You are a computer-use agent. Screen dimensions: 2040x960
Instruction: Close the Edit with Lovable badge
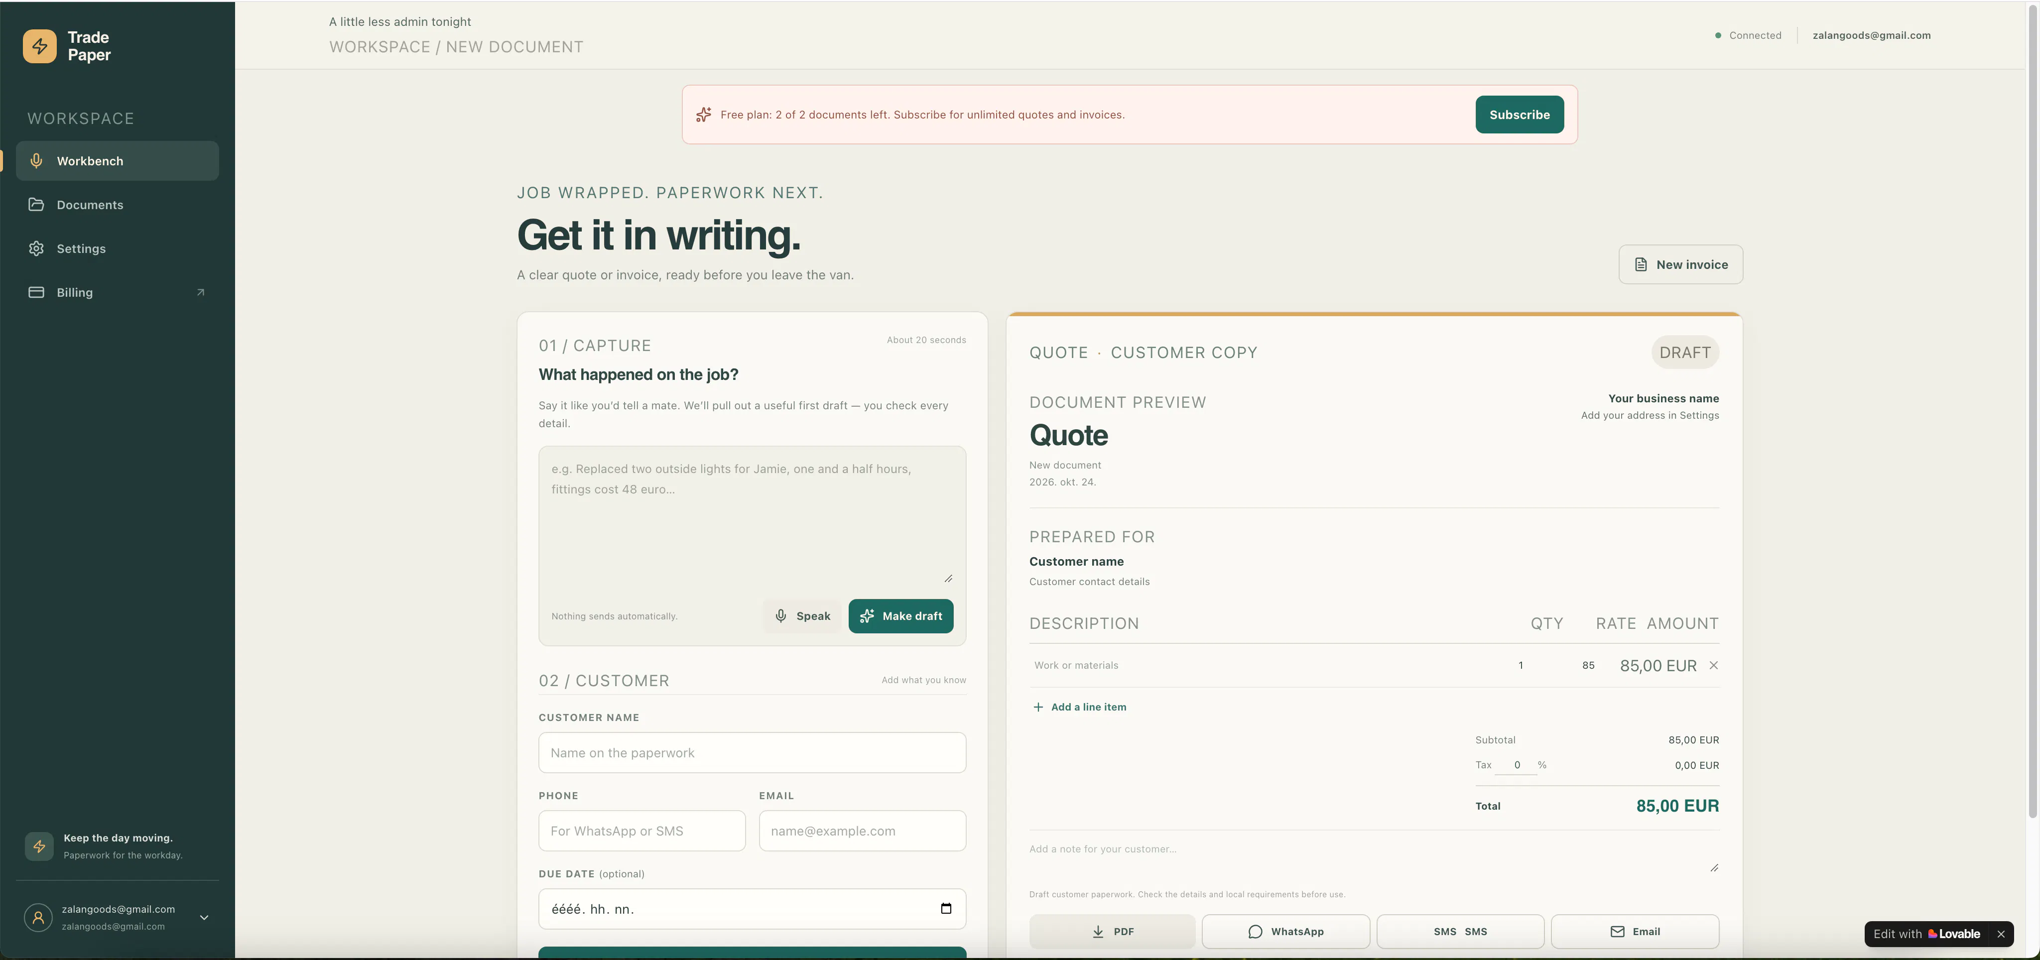point(2001,934)
